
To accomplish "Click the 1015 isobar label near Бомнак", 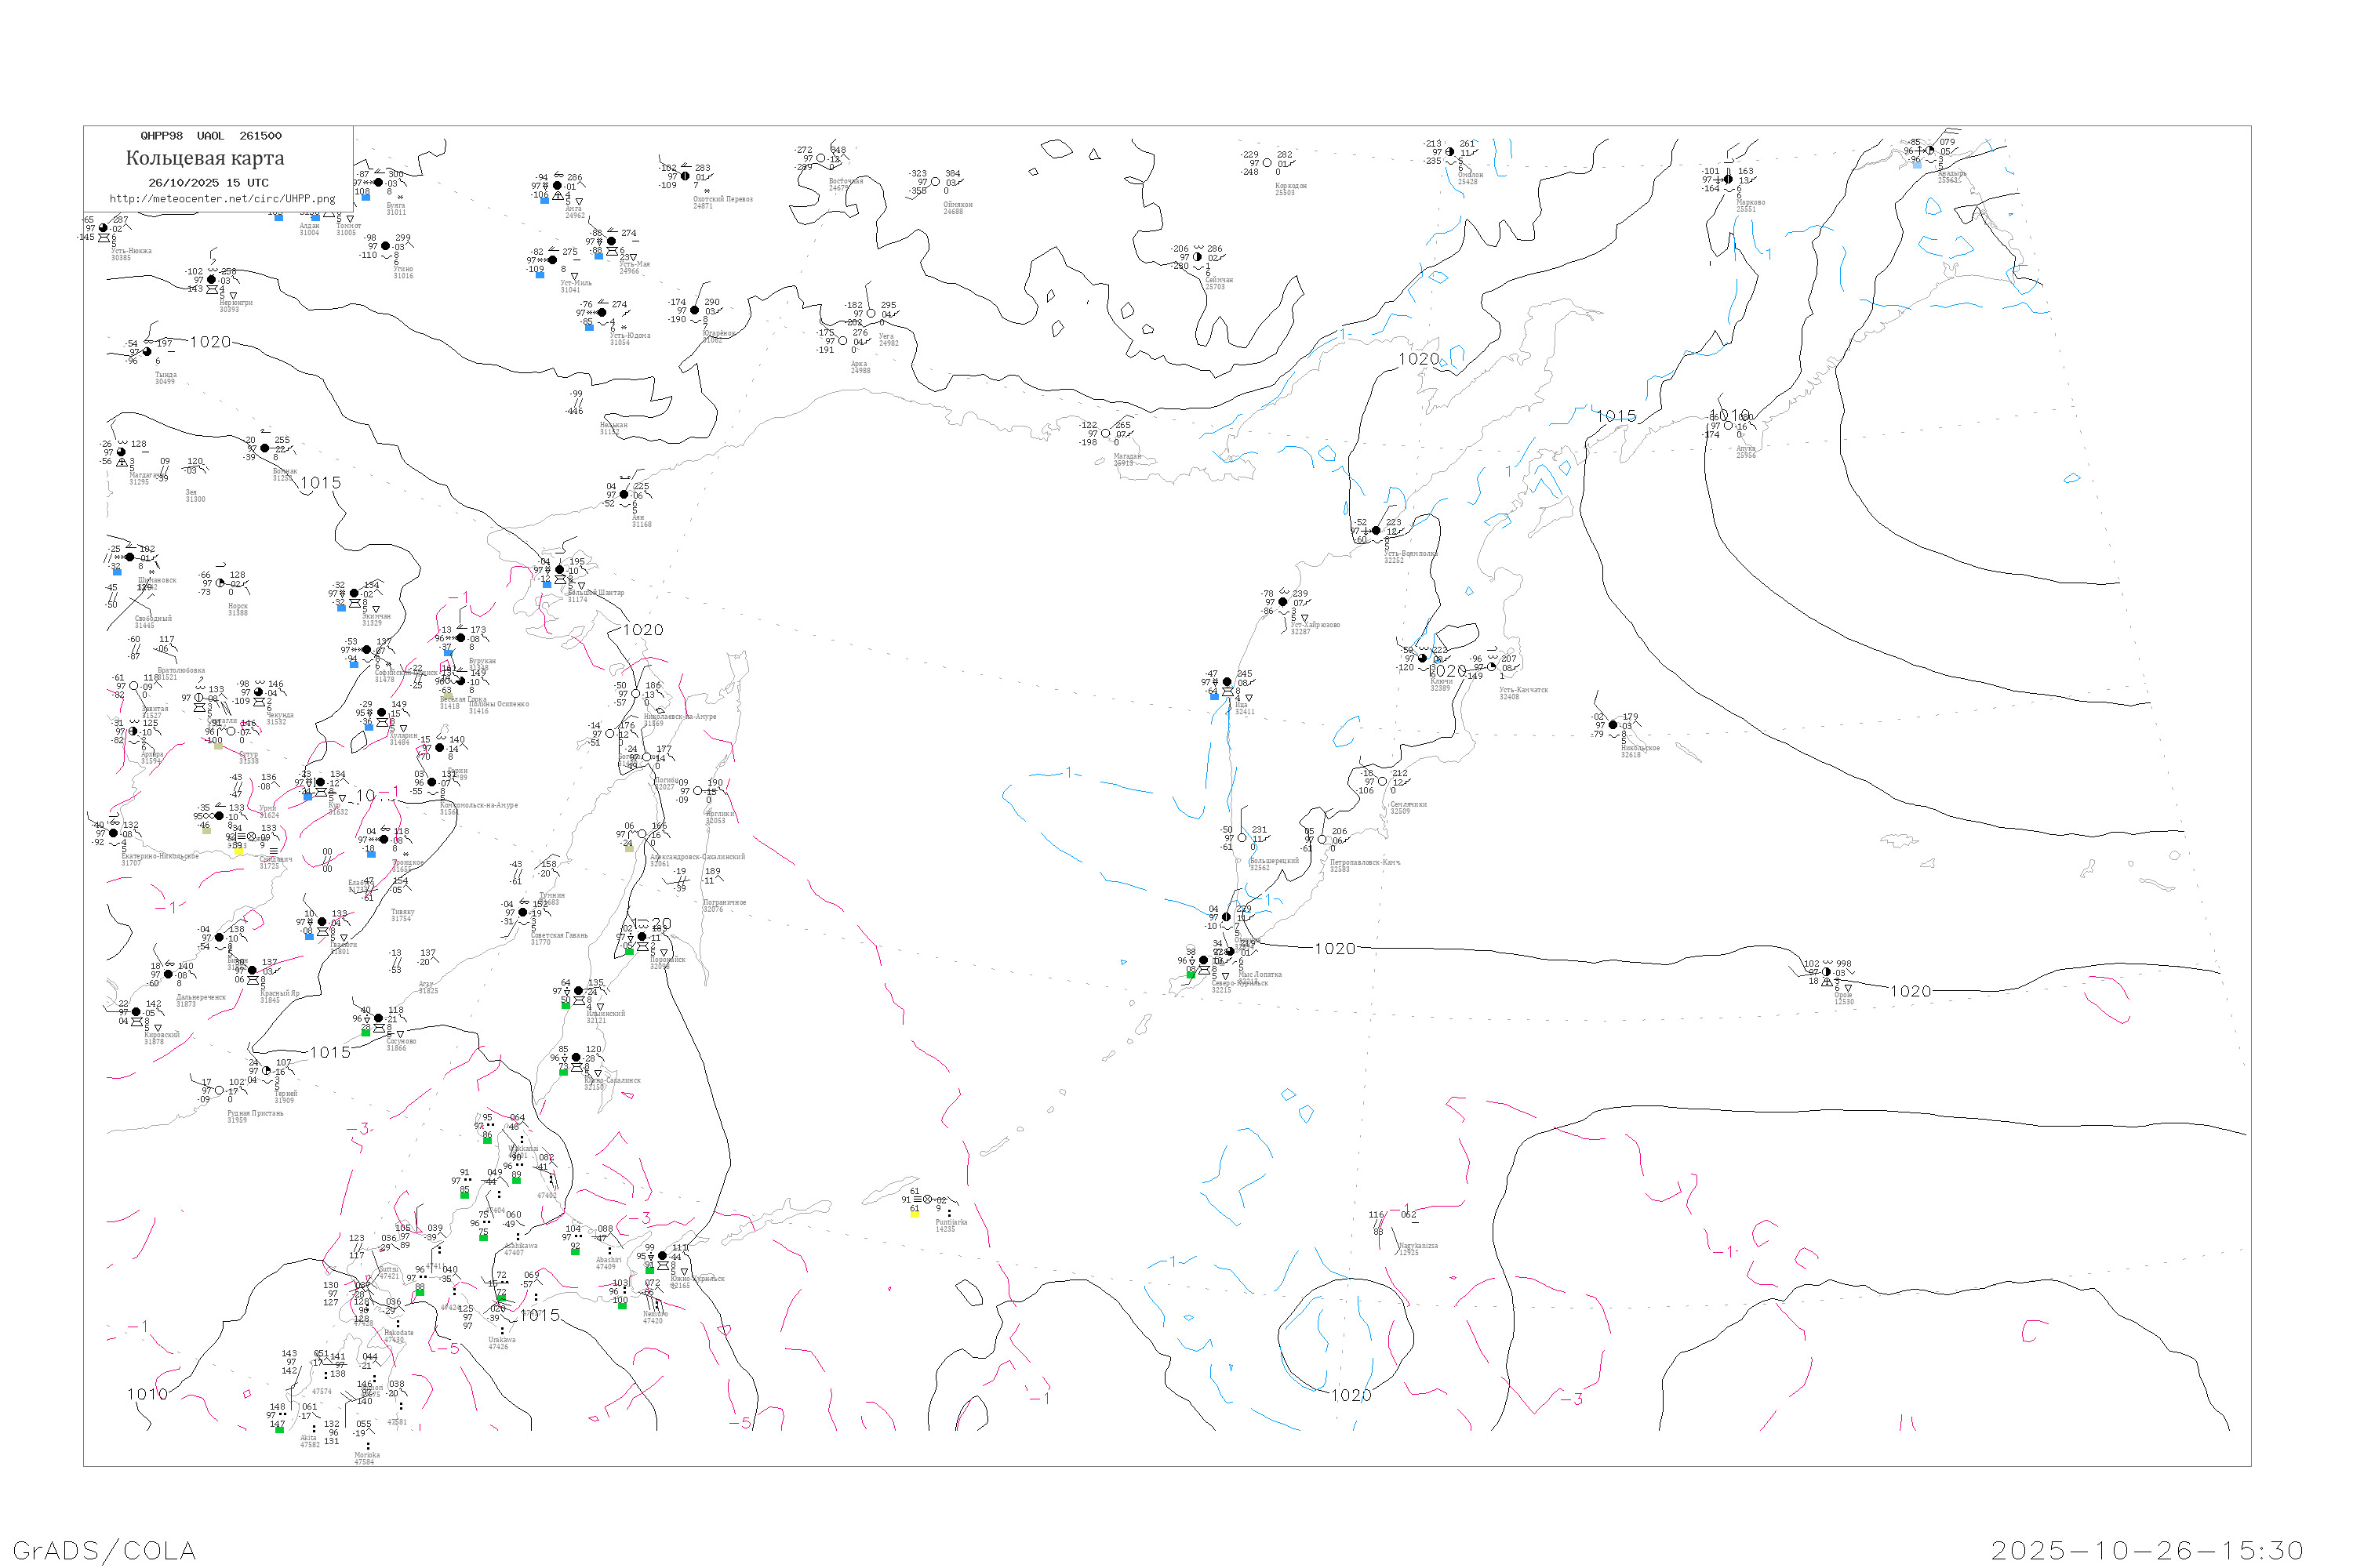I will (x=320, y=483).
